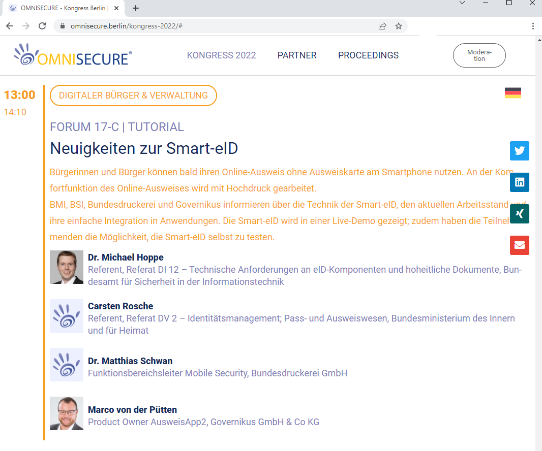Close the OMNISECURE tab
This screenshot has height=451, width=542.
116,8
